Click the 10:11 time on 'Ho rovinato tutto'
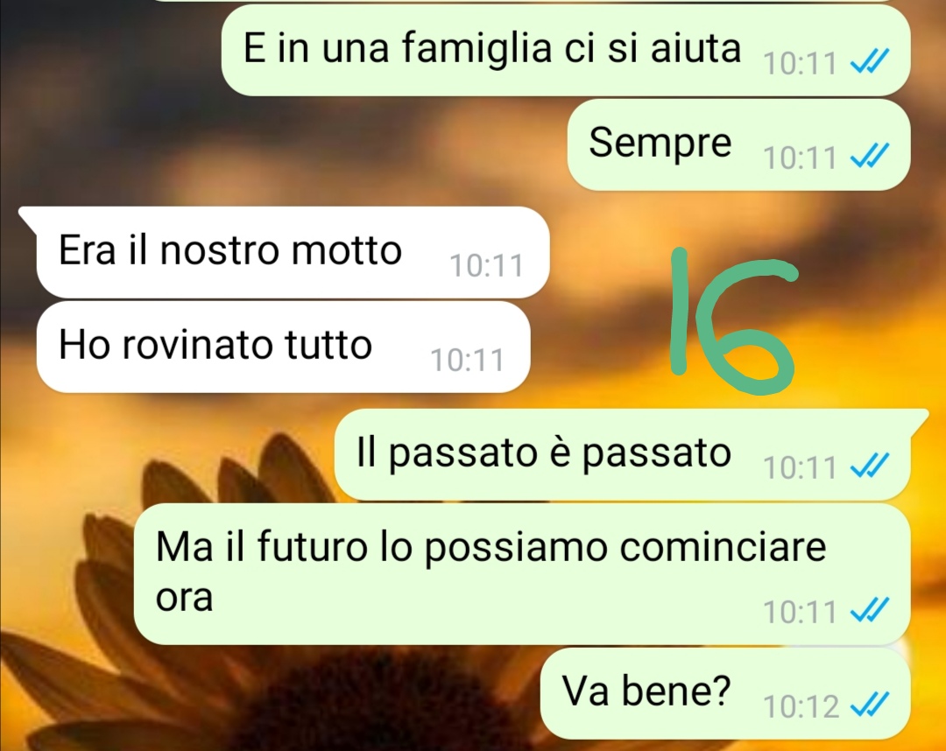 click(x=467, y=361)
